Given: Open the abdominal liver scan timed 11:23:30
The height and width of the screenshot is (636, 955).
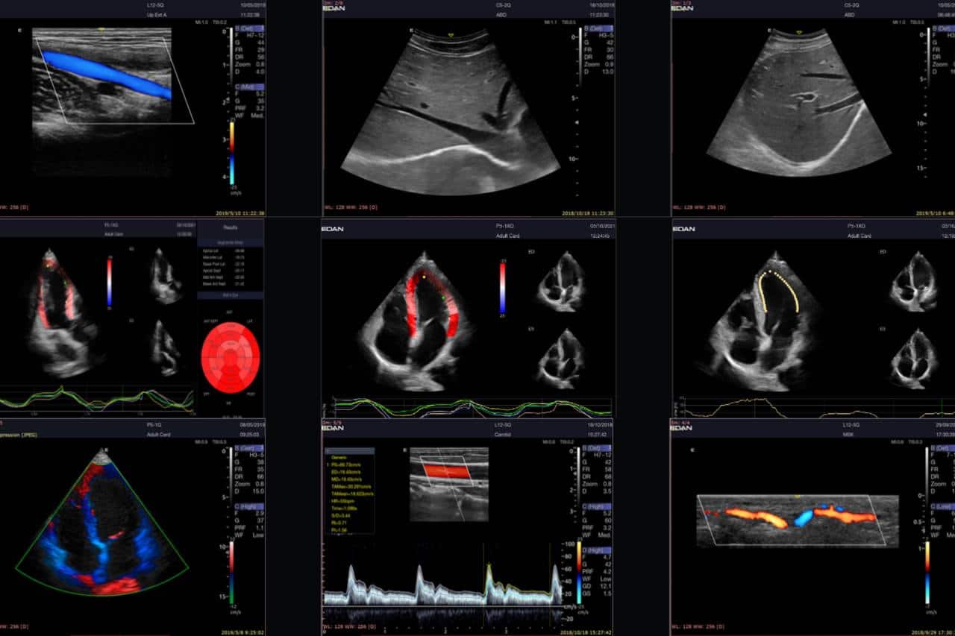Looking at the screenshot, I should coord(449,110).
